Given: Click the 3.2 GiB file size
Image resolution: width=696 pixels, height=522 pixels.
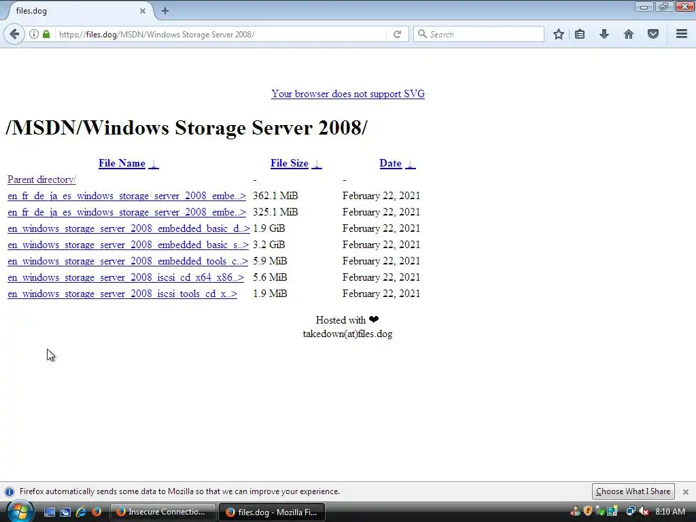Looking at the screenshot, I should click(x=269, y=245).
